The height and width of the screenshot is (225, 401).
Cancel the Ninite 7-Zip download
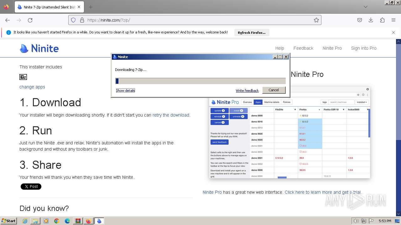[x=273, y=90]
